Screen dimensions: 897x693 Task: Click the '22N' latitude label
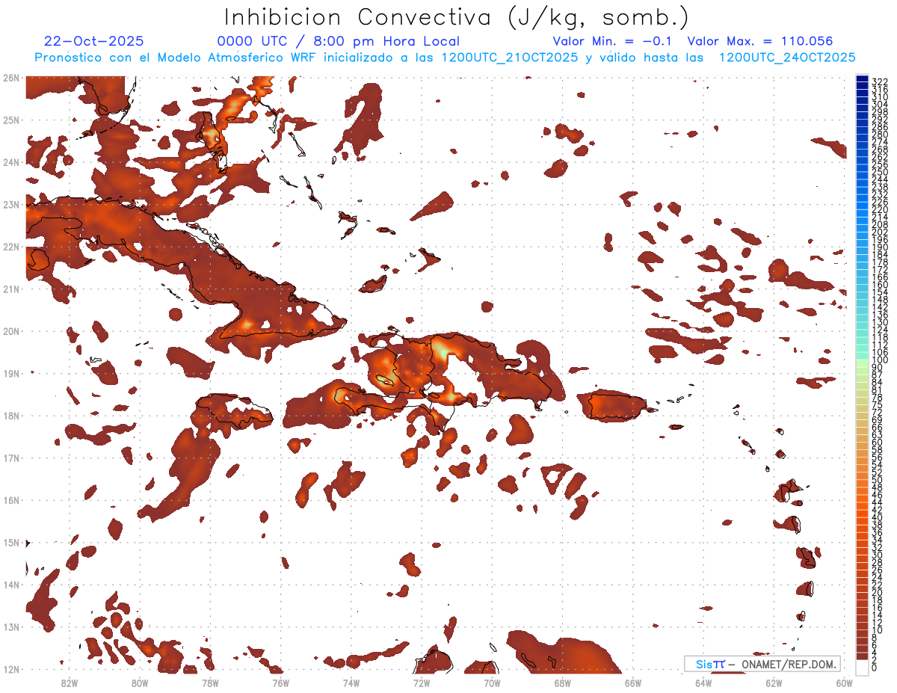point(11,247)
